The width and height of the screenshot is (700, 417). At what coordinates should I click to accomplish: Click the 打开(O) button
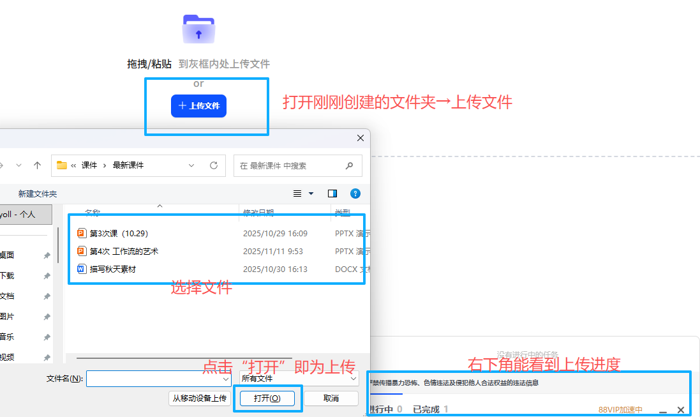pos(267,398)
